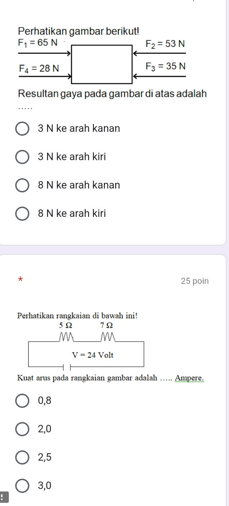This screenshot has width=229, height=506.
Task: Choose "0,8" for the current question
Action: (x=22, y=400)
